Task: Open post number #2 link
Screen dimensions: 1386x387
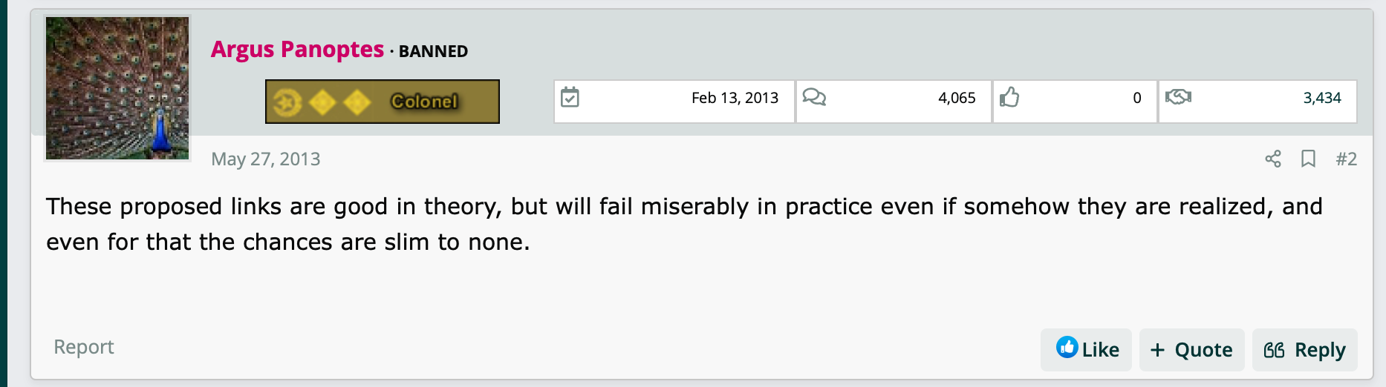Action: [1346, 159]
